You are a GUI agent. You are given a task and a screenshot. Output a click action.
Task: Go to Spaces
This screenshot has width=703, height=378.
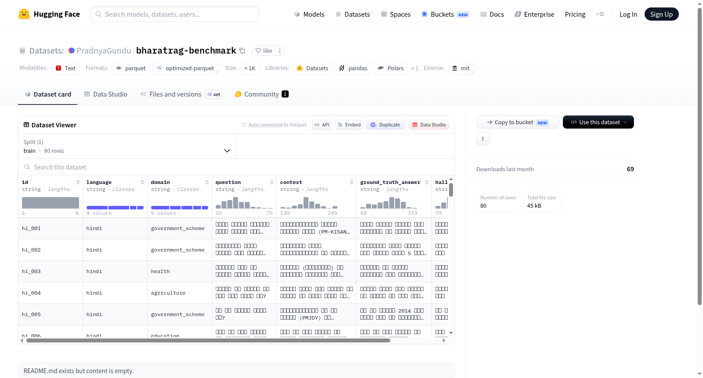(396, 14)
